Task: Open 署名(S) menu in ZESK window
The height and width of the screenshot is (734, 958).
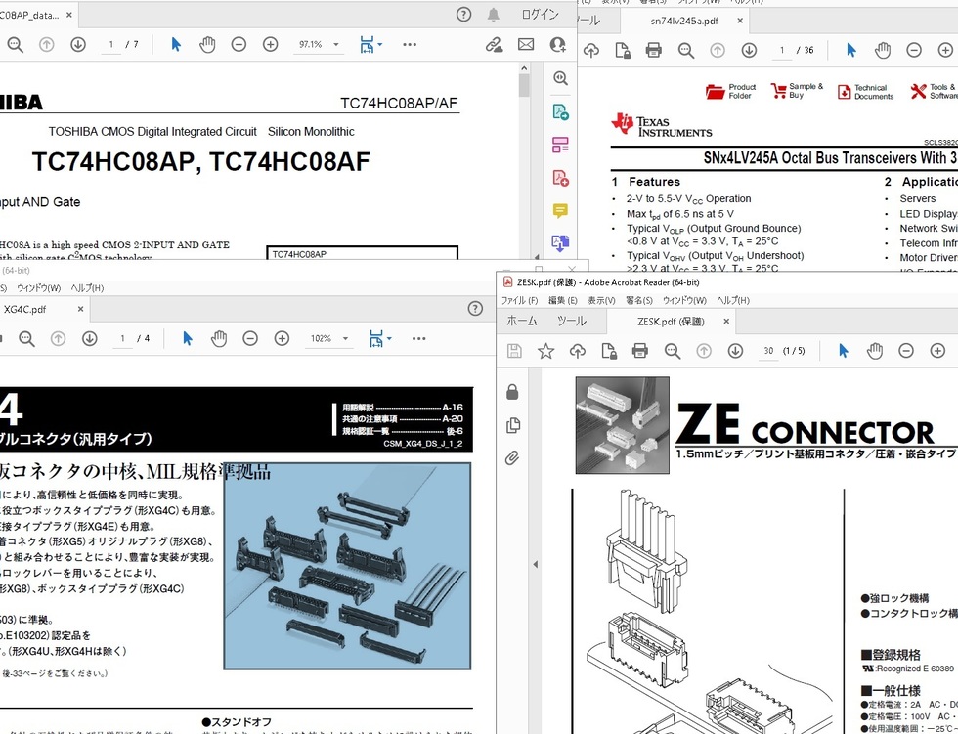Action: click(639, 300)
